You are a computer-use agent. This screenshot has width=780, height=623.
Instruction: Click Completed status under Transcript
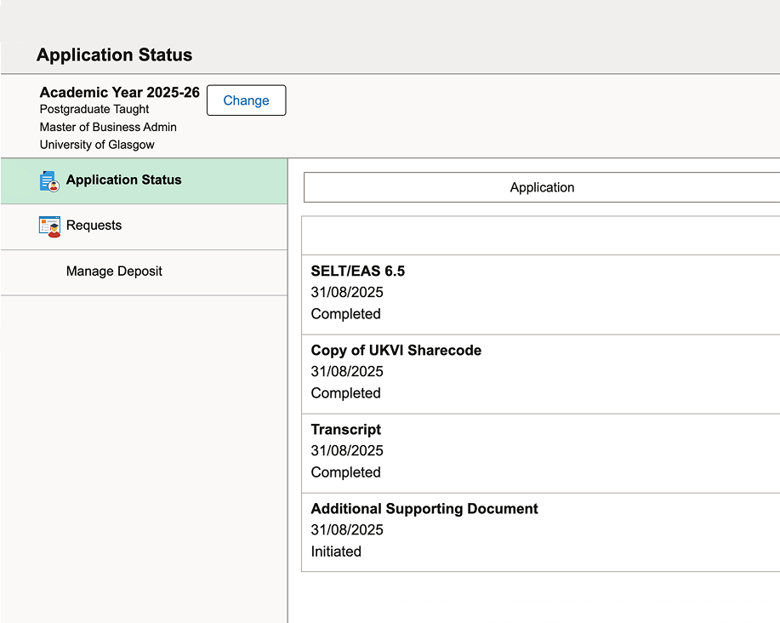[x=345, y=472]
